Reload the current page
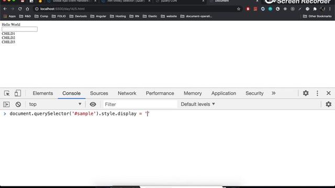Viewport: 335px width, 188px height. pos(20,9)
